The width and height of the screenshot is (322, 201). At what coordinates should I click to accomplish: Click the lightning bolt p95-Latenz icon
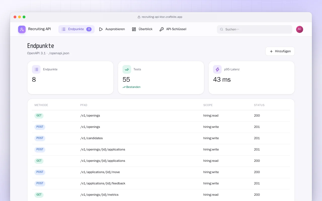tap(217, 69)
